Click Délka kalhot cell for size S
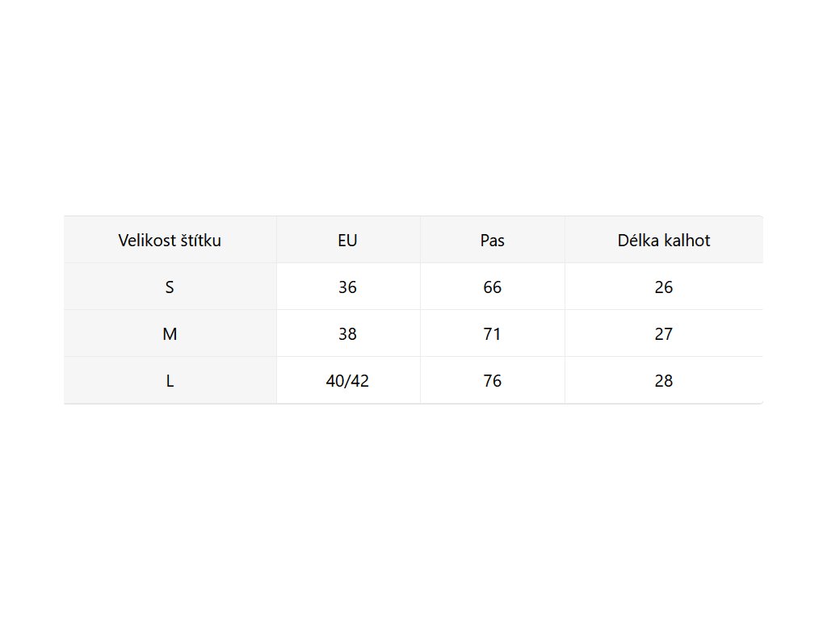The image size is (827, 620). coord(663,287)
